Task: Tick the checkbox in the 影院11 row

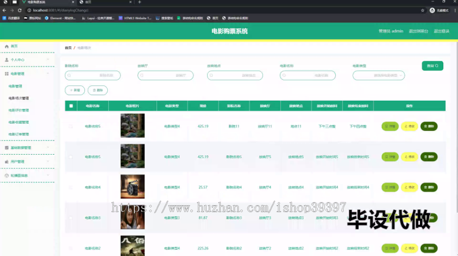Action: tap(71, 126)
